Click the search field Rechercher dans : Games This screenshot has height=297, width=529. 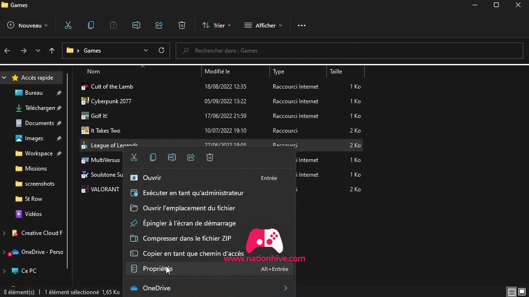pyautogui.click(x=349, y=51)
